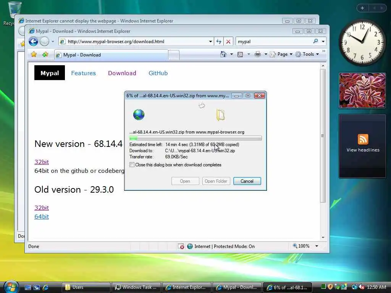Select the Mypal - Download tab

[x=111, y=55]
